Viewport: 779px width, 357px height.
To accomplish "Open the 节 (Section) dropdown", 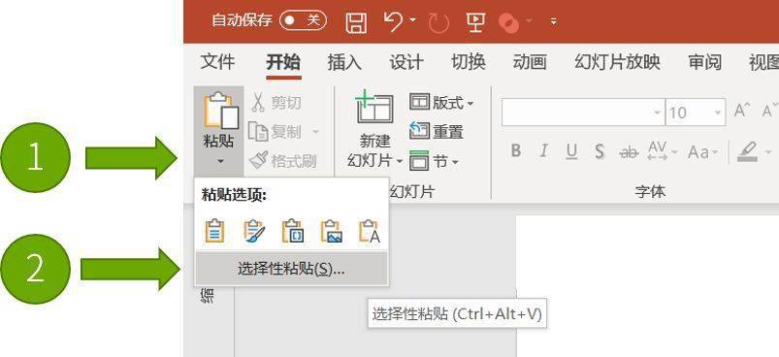I will pos(434,162).
